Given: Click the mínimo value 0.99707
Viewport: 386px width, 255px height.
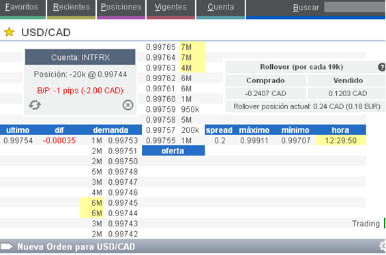Looking at the screenshot, I should click(x=296, y=140).
